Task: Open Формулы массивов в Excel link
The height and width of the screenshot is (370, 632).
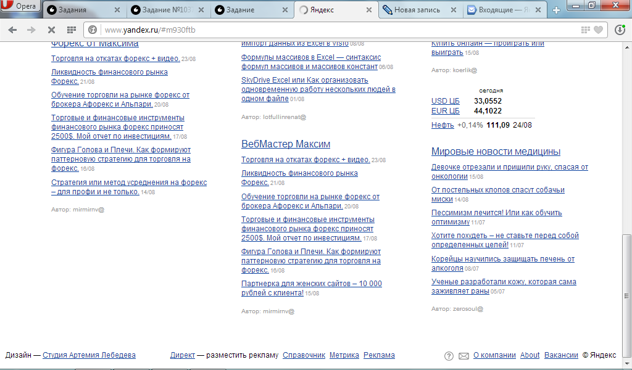Action: (311, 62)
